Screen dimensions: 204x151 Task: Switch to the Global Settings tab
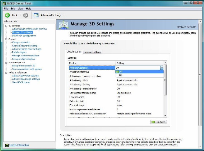74,52
